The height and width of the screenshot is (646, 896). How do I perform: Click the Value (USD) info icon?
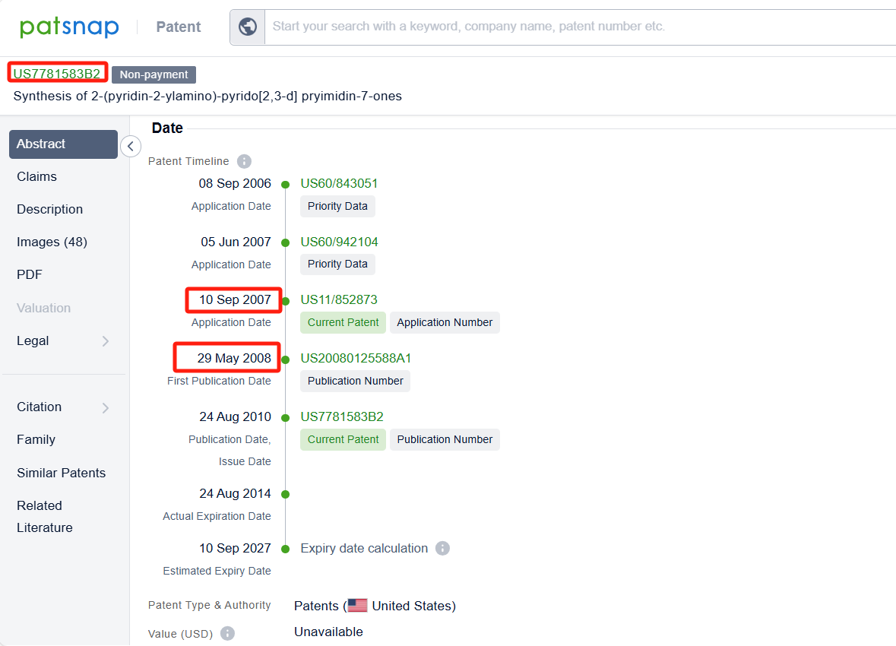[x=227, y=633]
